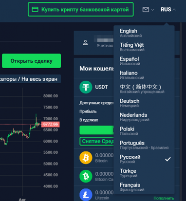The height and width of the screenshot is (201, 186).
Task: Click the green Bitcoin Cash icon
Action: point(86,176)
